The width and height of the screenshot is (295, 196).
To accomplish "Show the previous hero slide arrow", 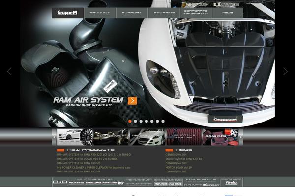I will pos(9,72).
